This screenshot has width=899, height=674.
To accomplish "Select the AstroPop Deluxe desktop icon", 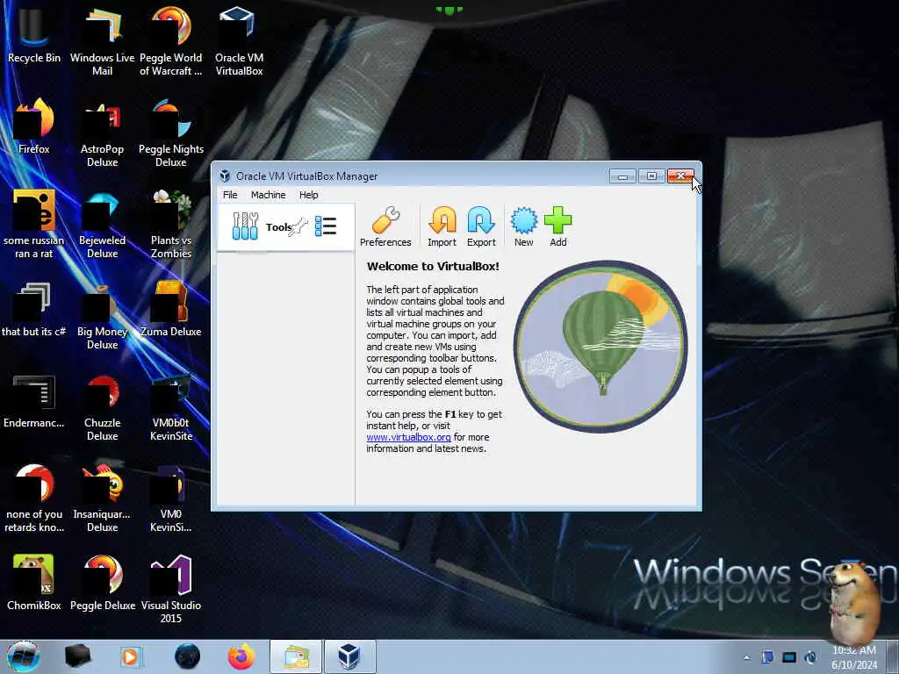I will click(102, 133).
